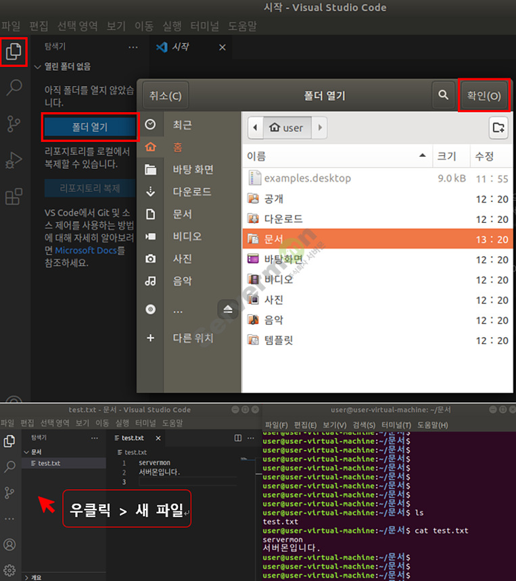Click the 리포지토리 복제 button

(x=90, y=188)
